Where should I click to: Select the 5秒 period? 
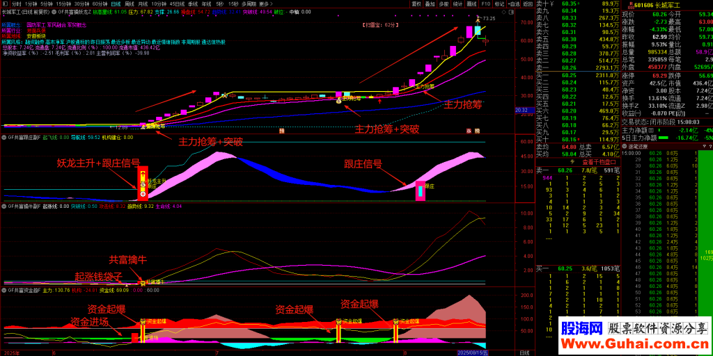[x=218, y=3]
